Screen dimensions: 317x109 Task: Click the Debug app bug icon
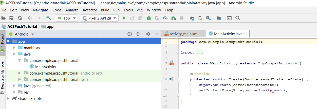(149, 18)
